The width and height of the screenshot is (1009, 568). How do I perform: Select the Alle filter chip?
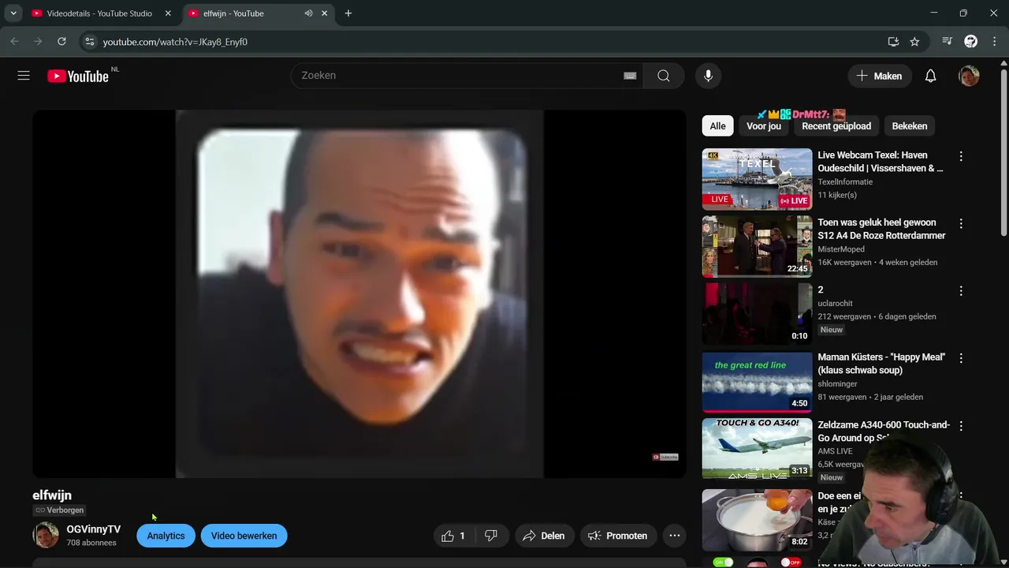point(717,126)
